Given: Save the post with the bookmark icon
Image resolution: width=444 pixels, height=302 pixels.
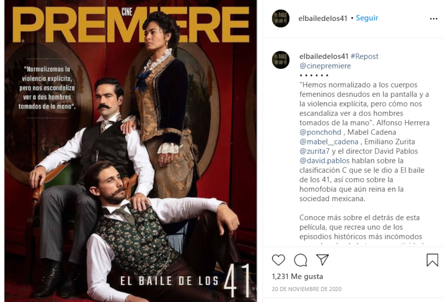Looking at the screenshot, I should (432, 260).
